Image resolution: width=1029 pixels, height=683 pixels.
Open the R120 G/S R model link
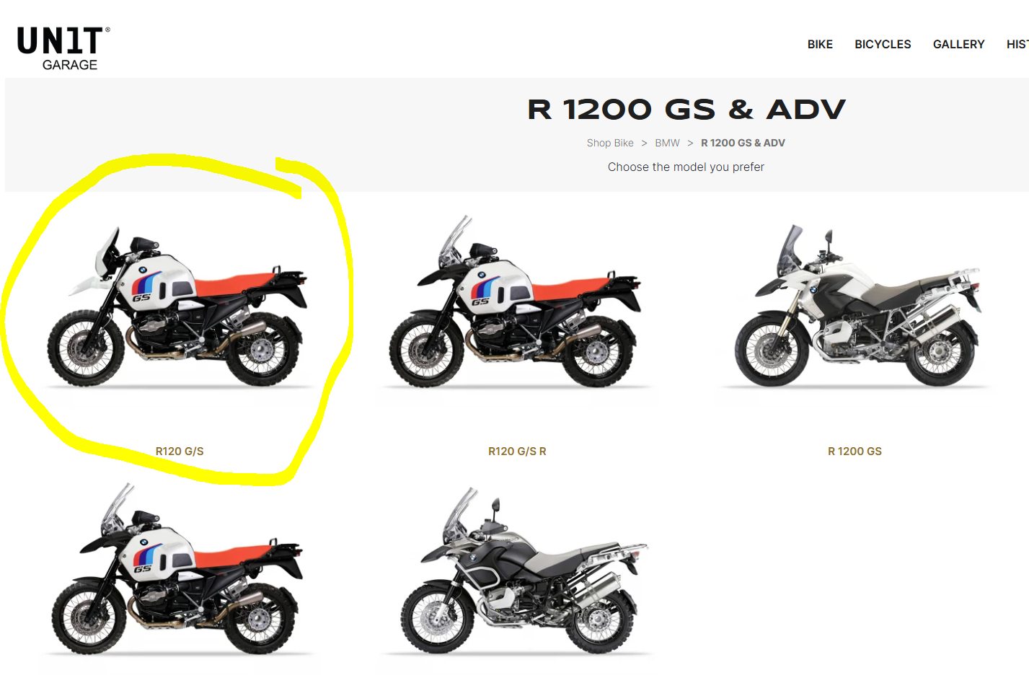517,451
